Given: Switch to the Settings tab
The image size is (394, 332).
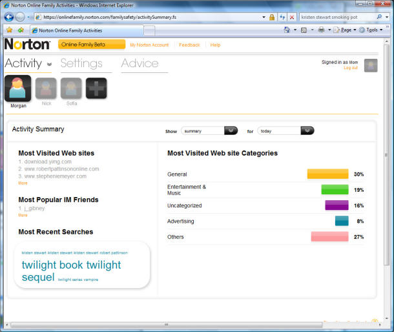Looking at the screenshot, I should 81,63.
